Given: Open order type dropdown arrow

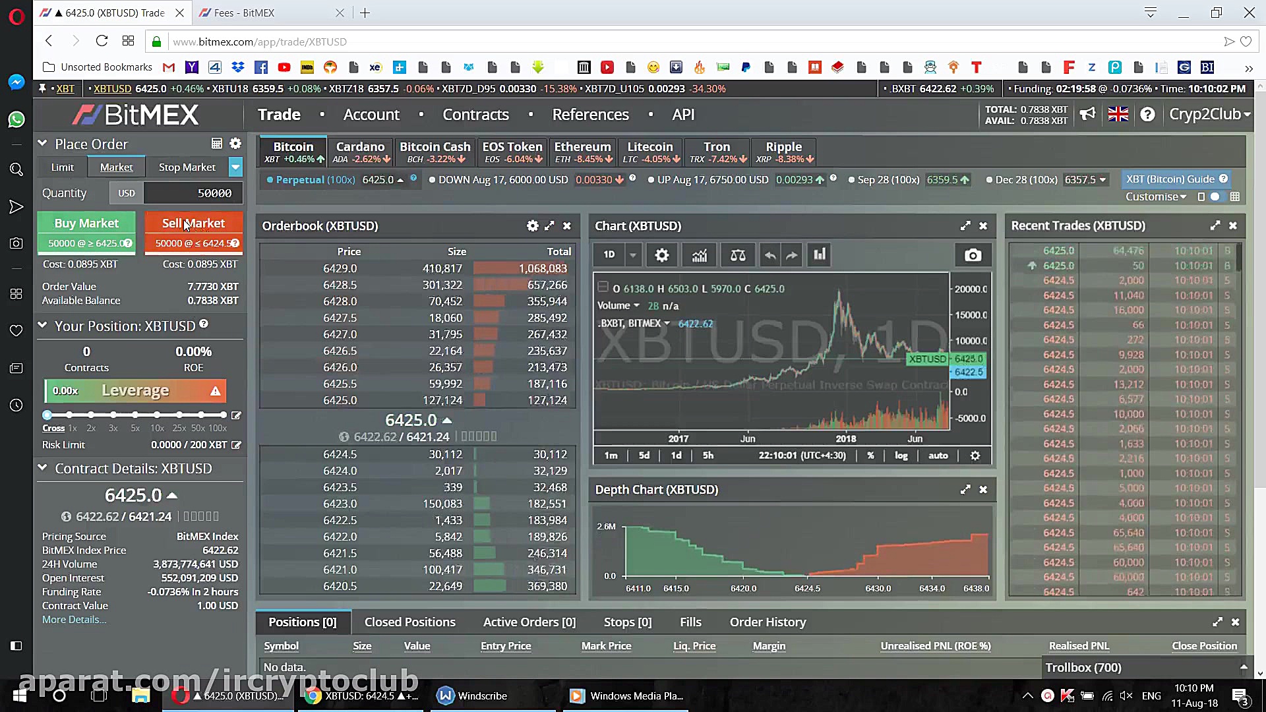Looking at the screenshot, I should point(235,167).
